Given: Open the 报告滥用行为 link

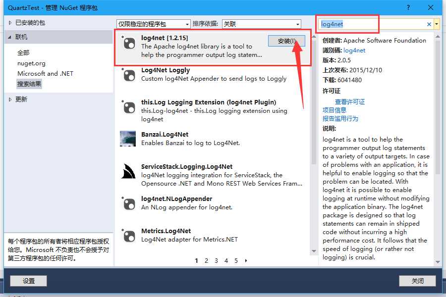Looking at the screenshot, I should coord(340,118).
